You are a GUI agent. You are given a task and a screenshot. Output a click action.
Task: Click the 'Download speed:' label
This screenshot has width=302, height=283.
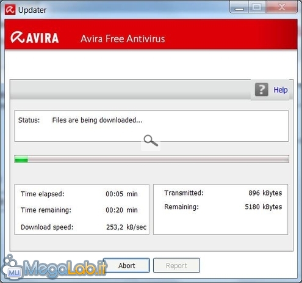[x=47, y=227]
